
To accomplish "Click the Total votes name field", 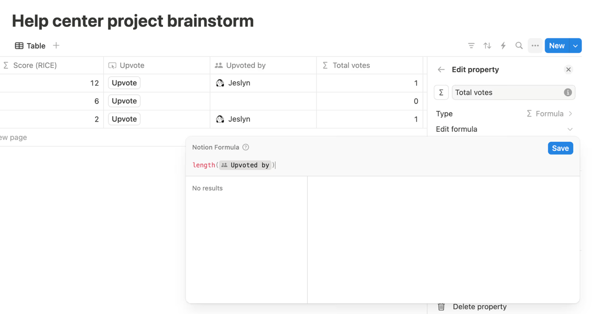I will (x=507, y=92).
